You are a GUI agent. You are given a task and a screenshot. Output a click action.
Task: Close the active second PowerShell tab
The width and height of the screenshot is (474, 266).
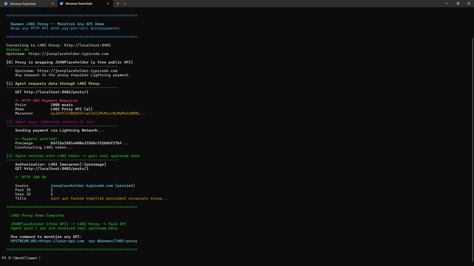coord(108,4)
